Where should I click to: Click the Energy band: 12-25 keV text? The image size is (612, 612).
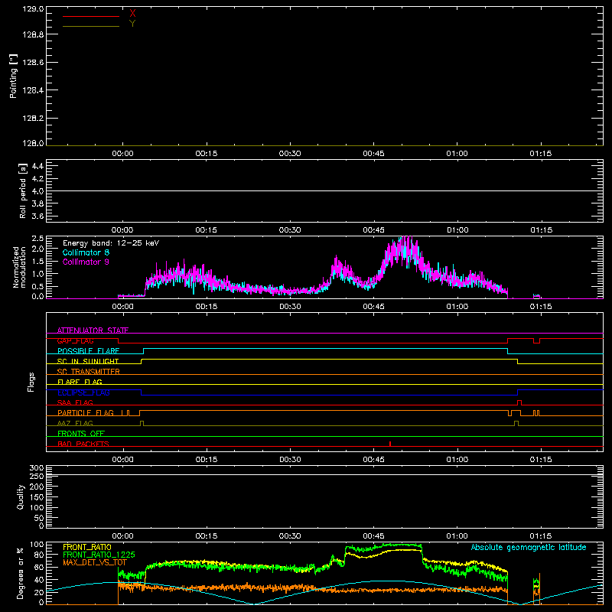(111, 243)
